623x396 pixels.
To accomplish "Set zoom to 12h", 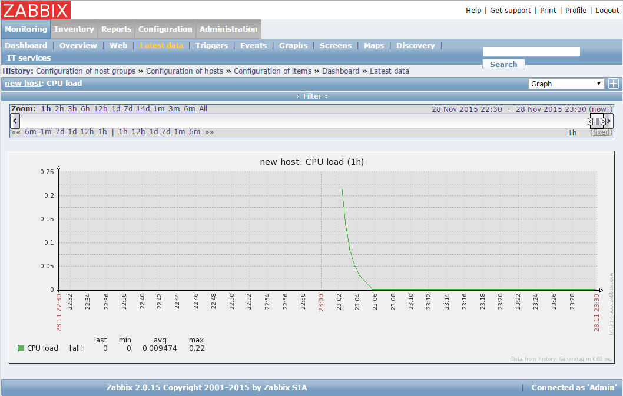I will click(x=100, y=109).
